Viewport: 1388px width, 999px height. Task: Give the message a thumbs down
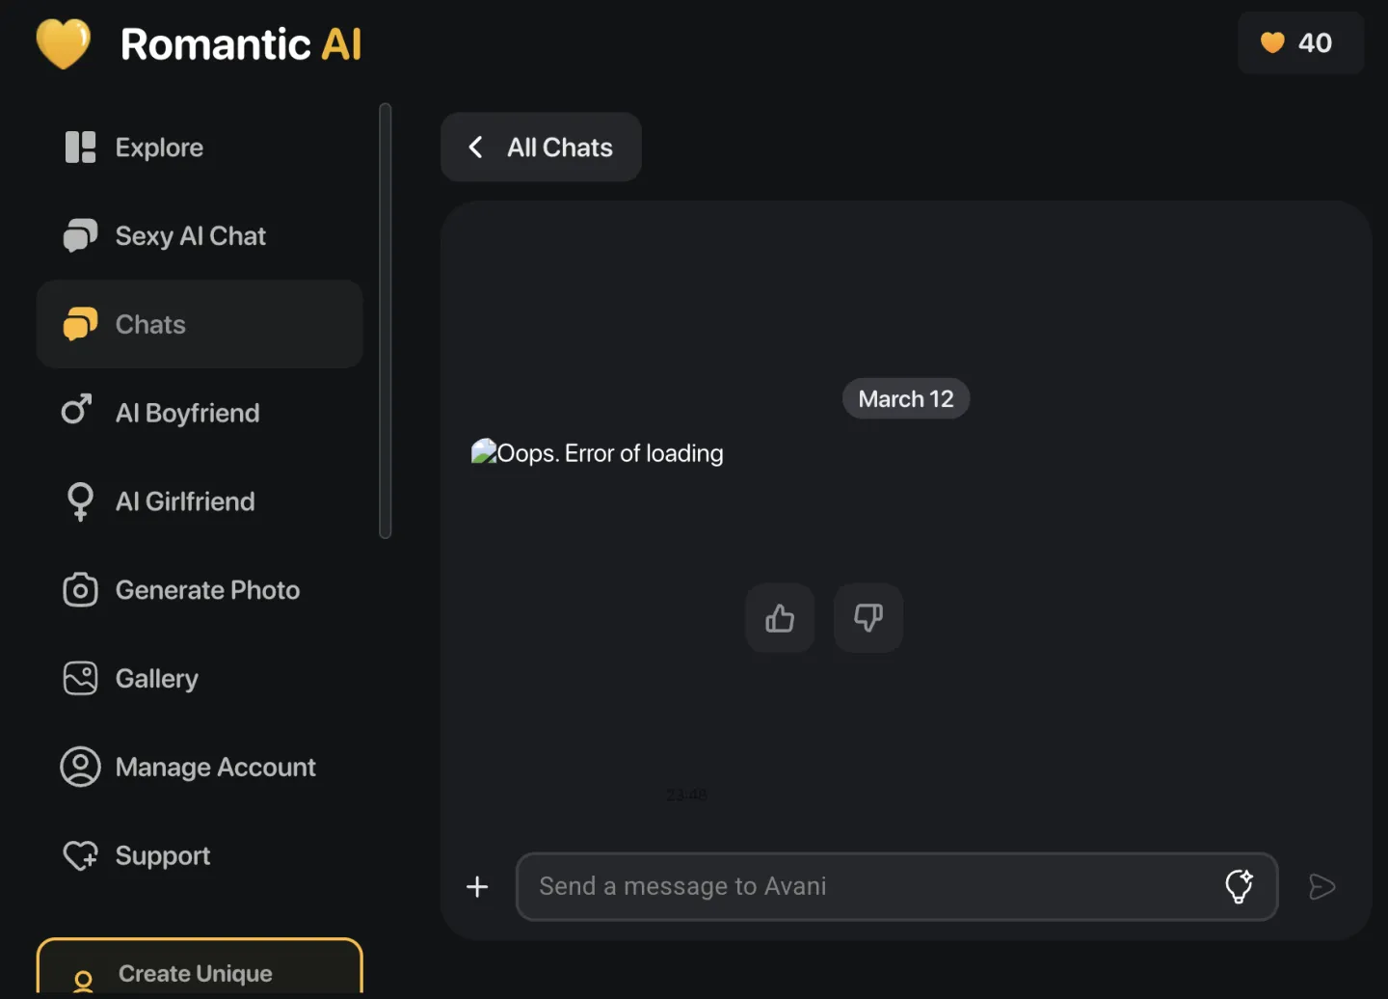click(x=867, y=618)
